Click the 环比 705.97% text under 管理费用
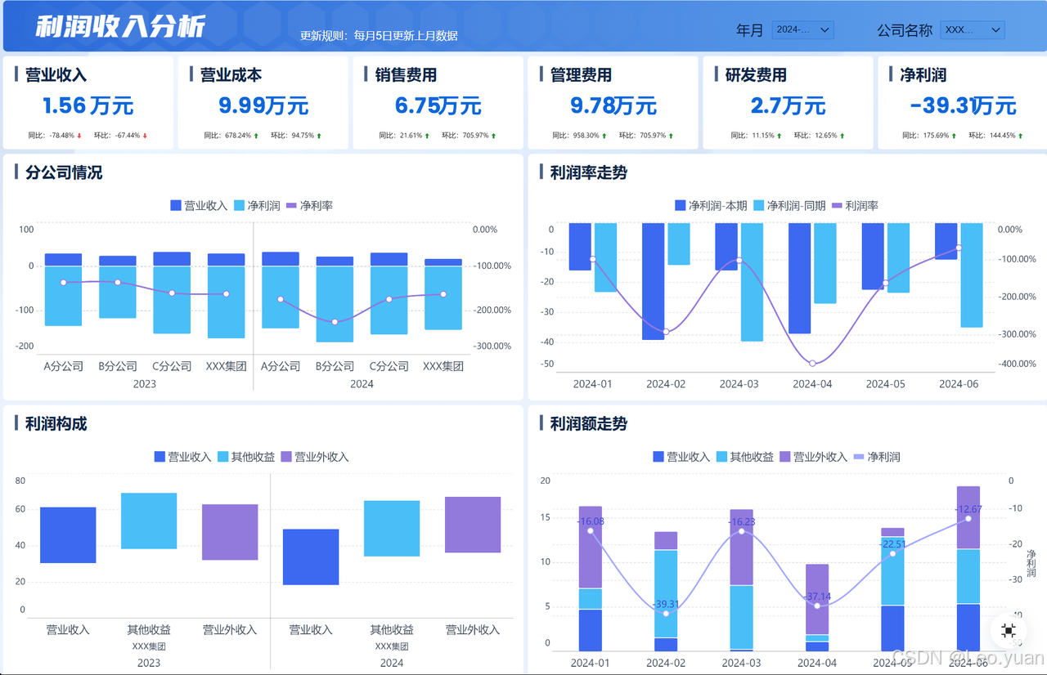 point(642,136)
